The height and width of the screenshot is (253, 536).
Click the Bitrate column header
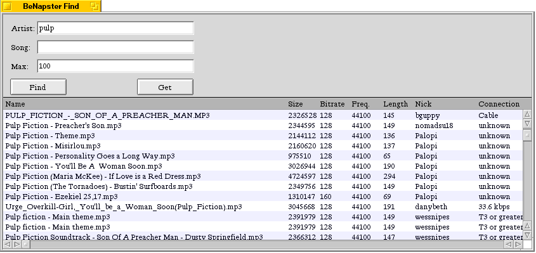coord(332,104)
